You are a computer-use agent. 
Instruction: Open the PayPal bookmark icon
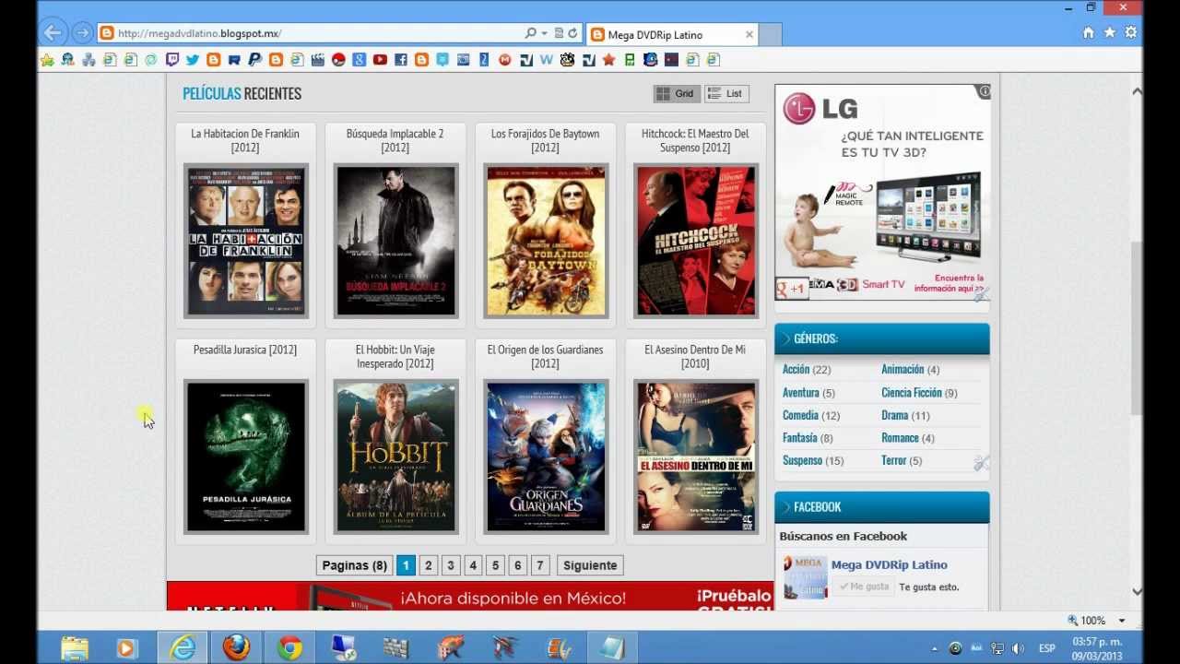point(255,60)
